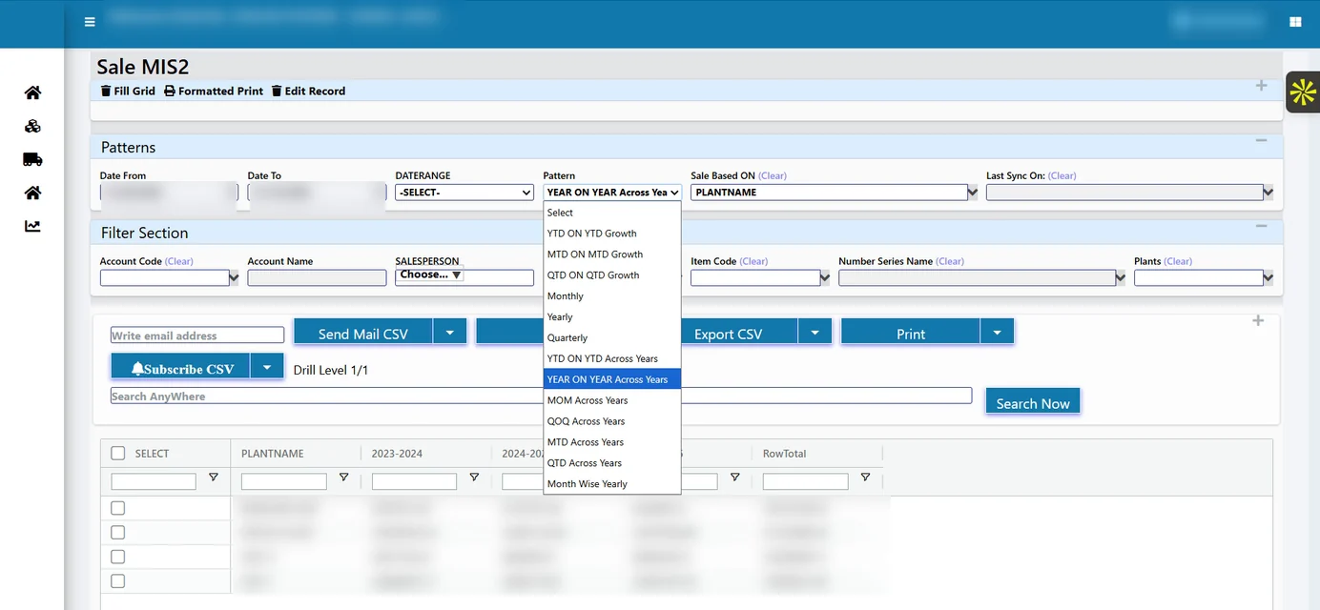Open the 2023-2024 column filter icon
Screen dimensions: 1320x610
point(474,478)
